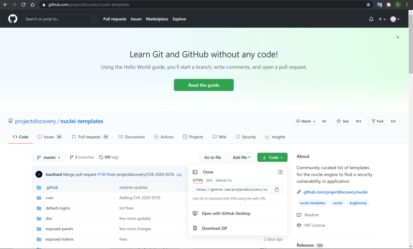Screen dimensions: 413x249
Task: Click the bugbounty topic tag
Action: pos(358,203)
